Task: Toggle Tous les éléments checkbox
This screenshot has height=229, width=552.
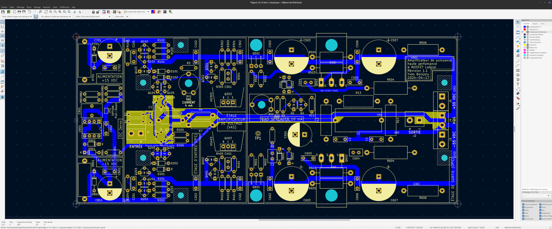Action: pyautogui.click(x=523, y=204)
